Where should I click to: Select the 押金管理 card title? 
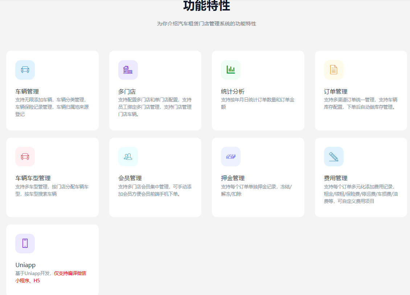coord(233,178)
